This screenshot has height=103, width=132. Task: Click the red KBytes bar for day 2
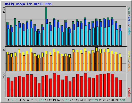12,89
